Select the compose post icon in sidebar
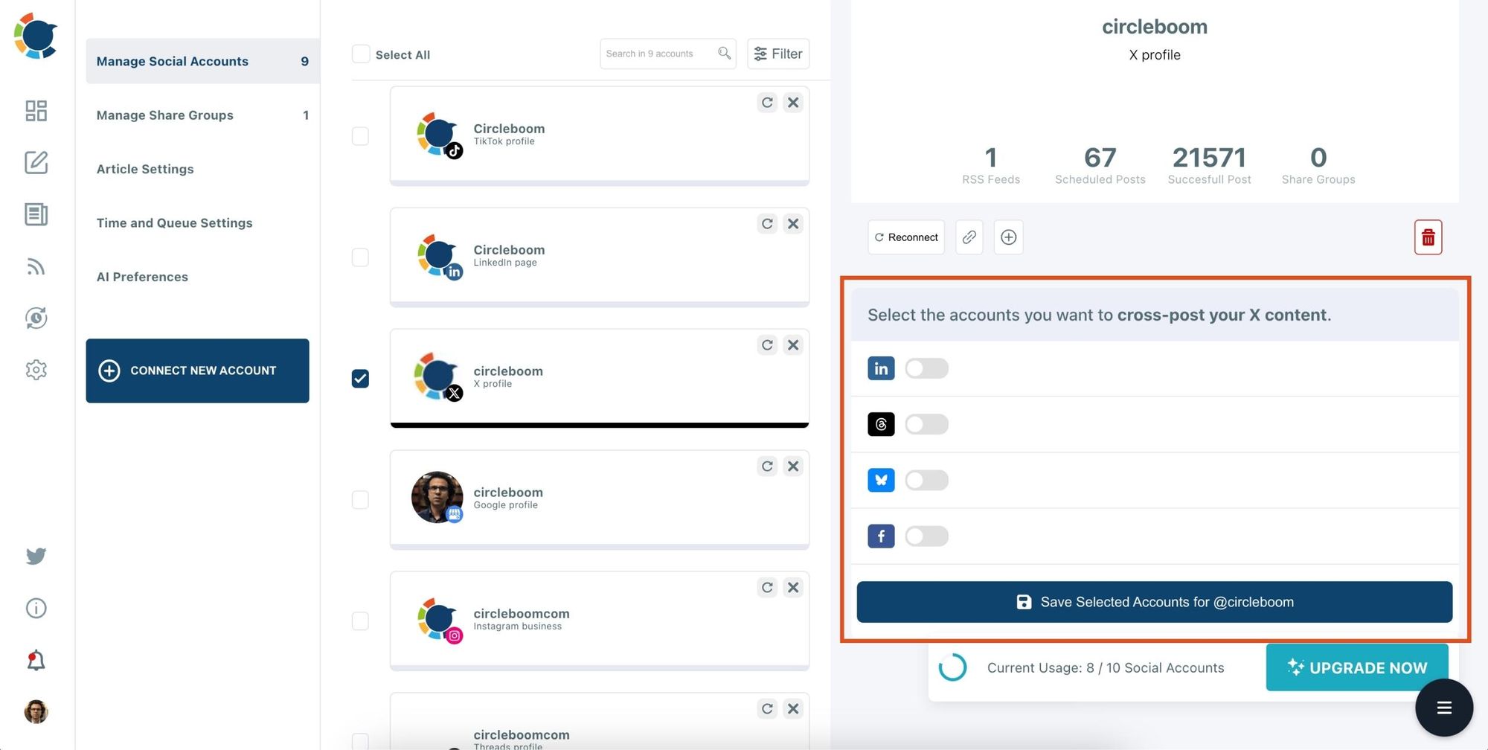 pyautogui.click(x=35, y=163)
